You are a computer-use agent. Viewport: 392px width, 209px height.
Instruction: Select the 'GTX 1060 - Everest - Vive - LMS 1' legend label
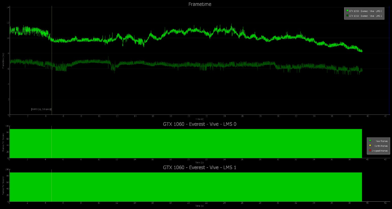(x=365, y=16)
